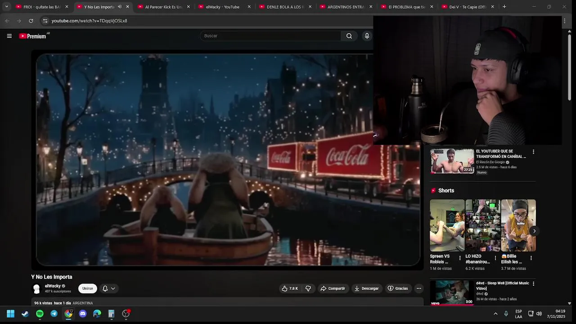This screenshot has height=324, width=576.
Task: Open the system volume control in tray
Action: click(539, 314)
